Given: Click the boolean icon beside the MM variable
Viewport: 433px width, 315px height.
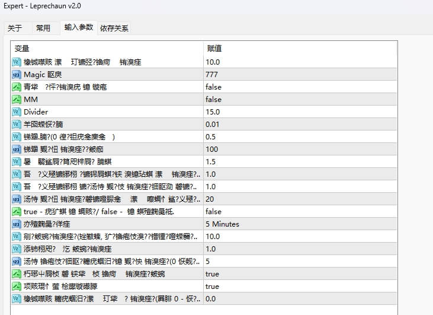Looking at the screenshot, I should coord(17,100).
